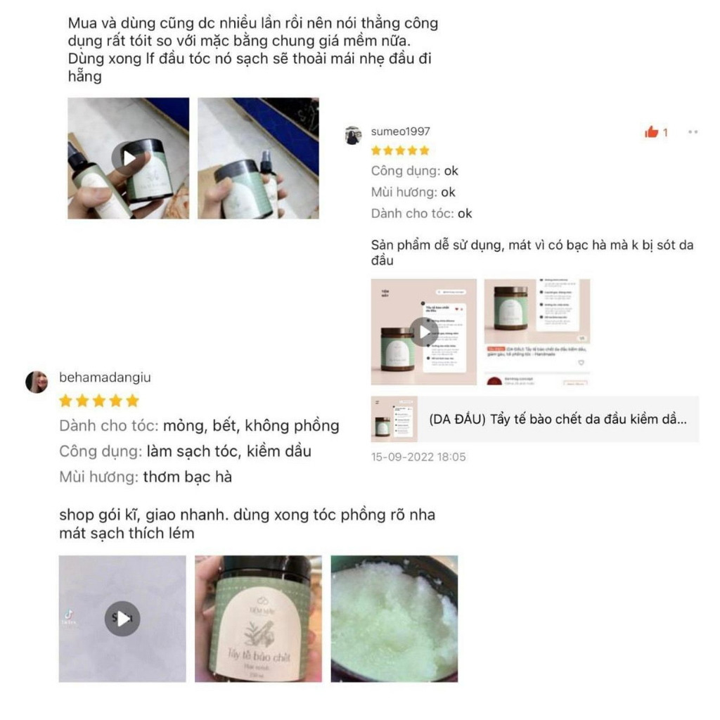720x720 pixels.
Task: Click the review timestamp 15-09-2022 18:05
Action: tap(418, 457)
